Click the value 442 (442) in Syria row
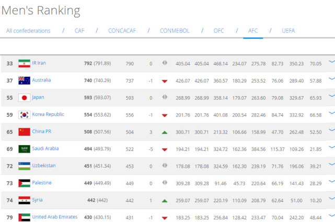Screen dimensions: 335x222 97,200
